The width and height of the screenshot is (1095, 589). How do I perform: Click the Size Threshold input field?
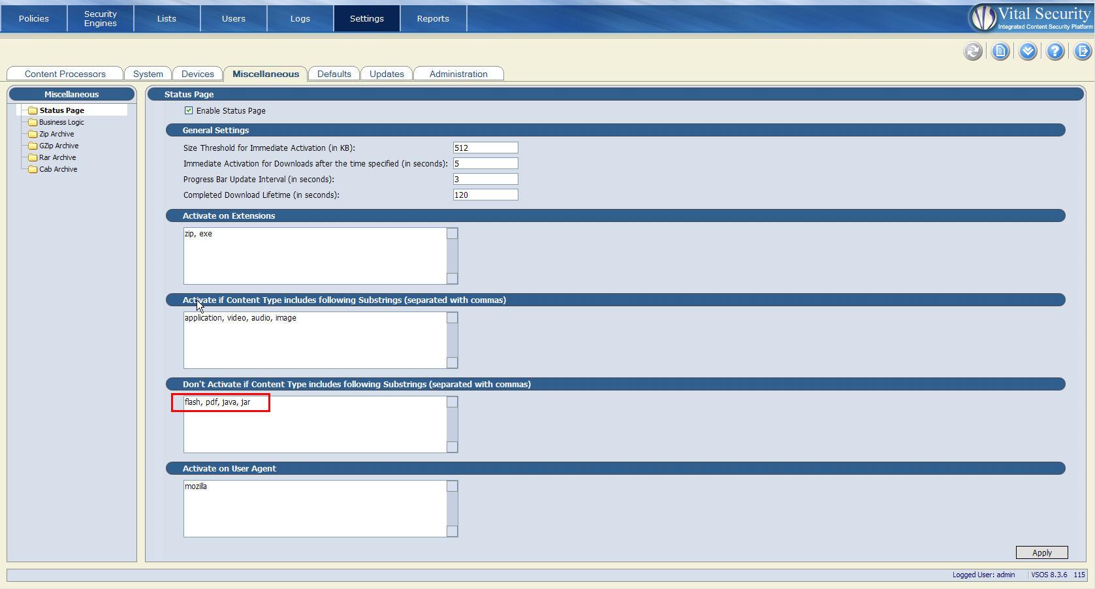(x=485, y=148)
